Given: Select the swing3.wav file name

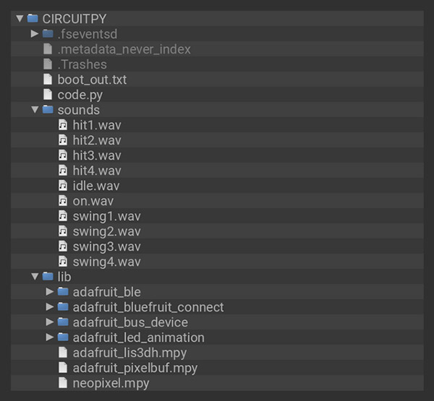Looking at the screenshot, I should click(107, 247).
